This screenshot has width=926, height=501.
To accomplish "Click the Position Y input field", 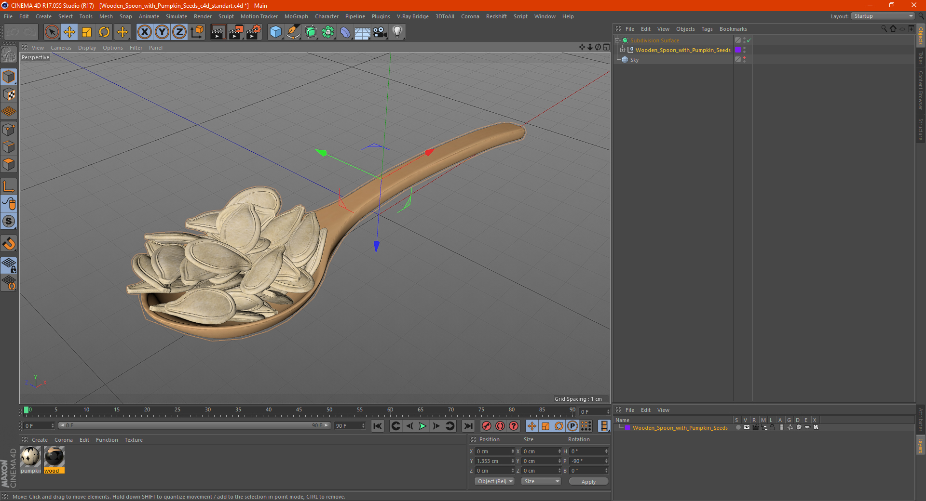I will [493, 461].
